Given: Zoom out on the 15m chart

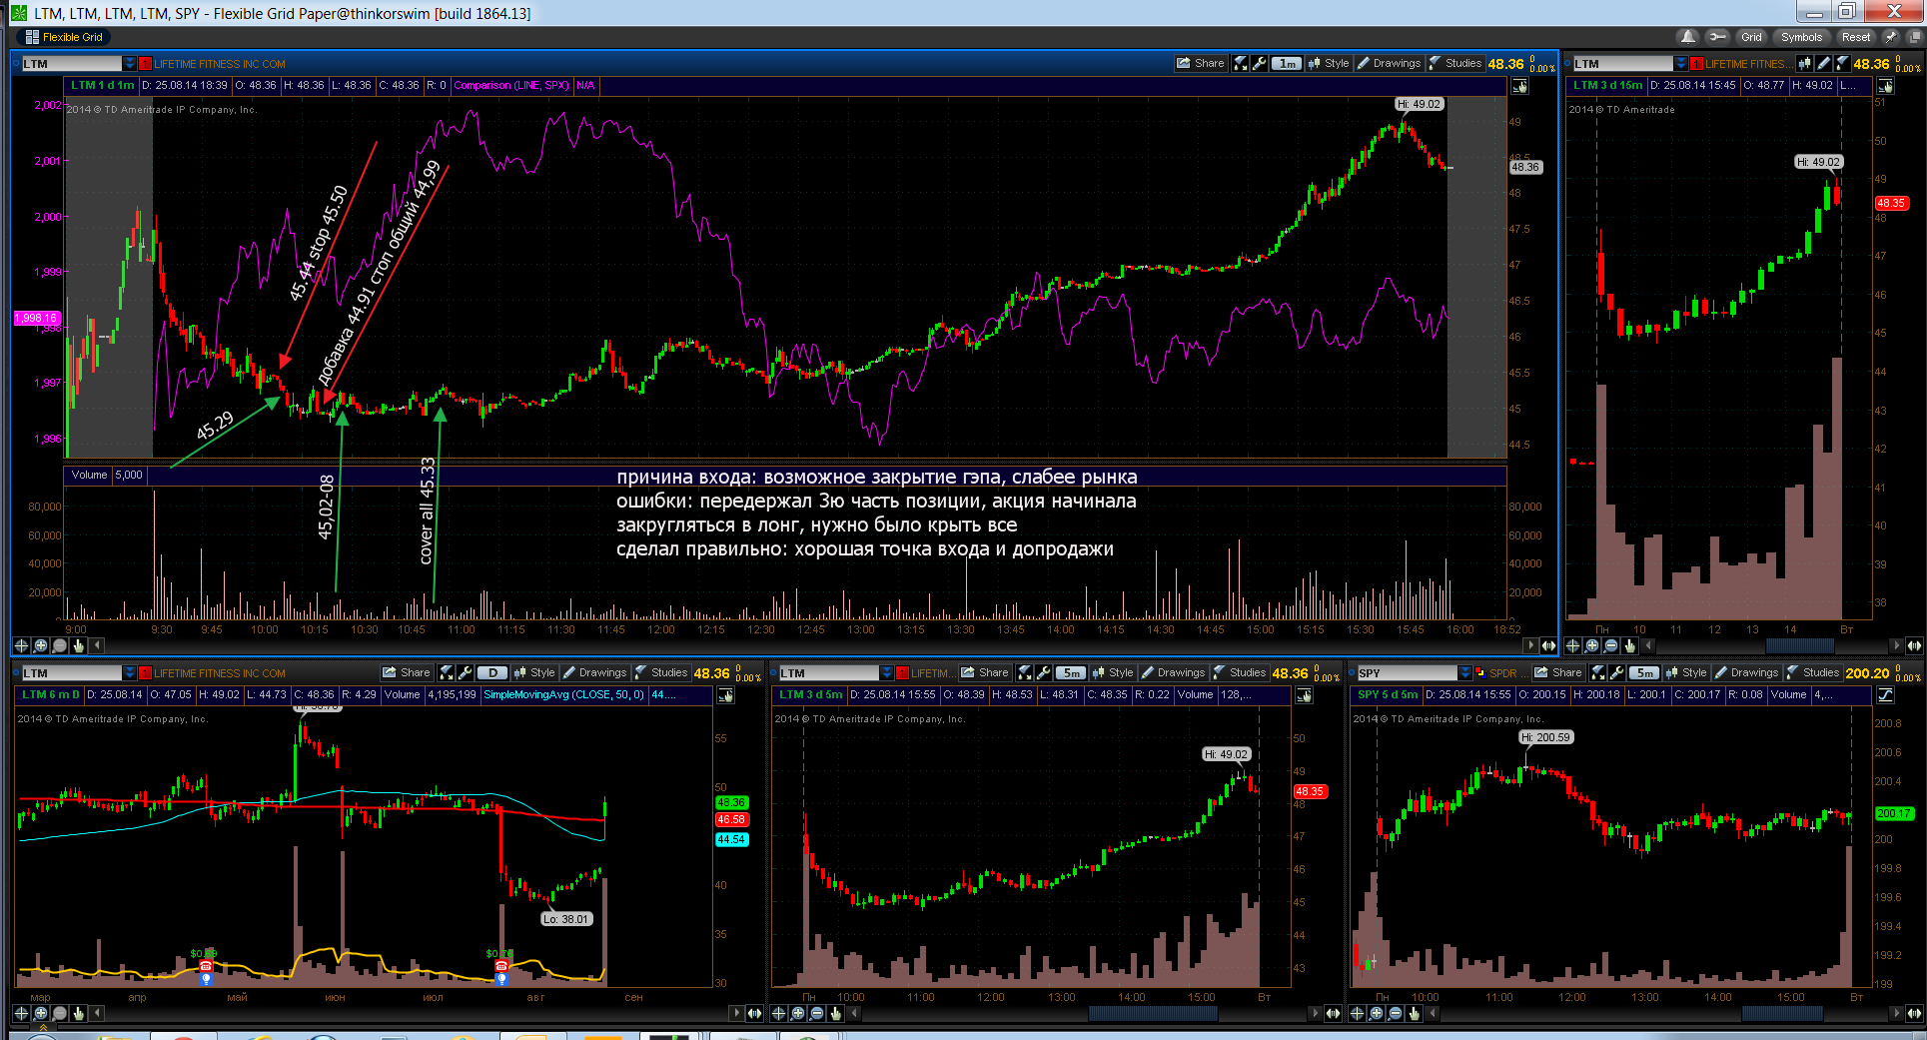Looking at the screenshot, I should tap(1611, 645).
